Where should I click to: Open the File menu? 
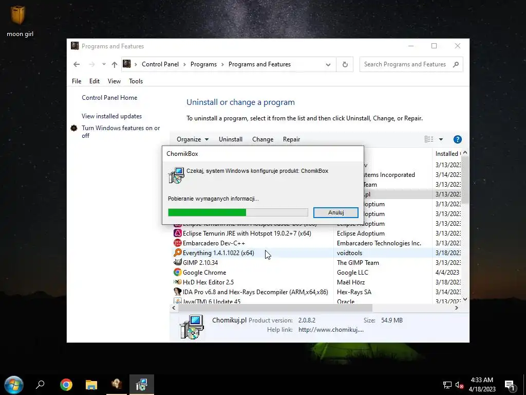[x=77, y=81]
